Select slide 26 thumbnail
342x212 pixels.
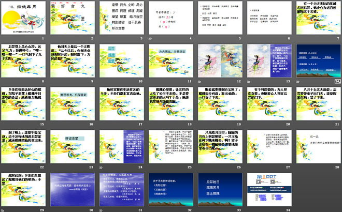coord(220,146)
